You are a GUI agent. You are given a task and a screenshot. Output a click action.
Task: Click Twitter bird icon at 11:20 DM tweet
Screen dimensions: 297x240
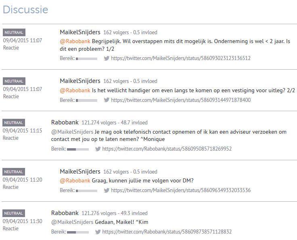tap(107, 190)
